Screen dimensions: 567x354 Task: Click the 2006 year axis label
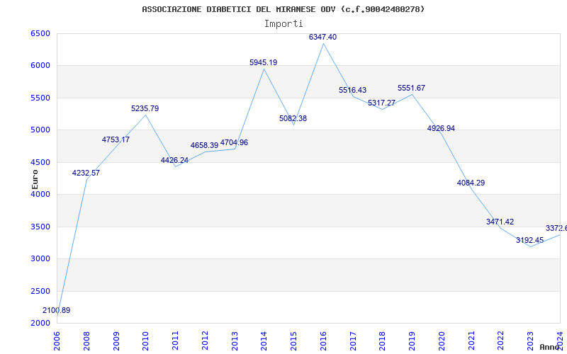[x=57, y=341]
